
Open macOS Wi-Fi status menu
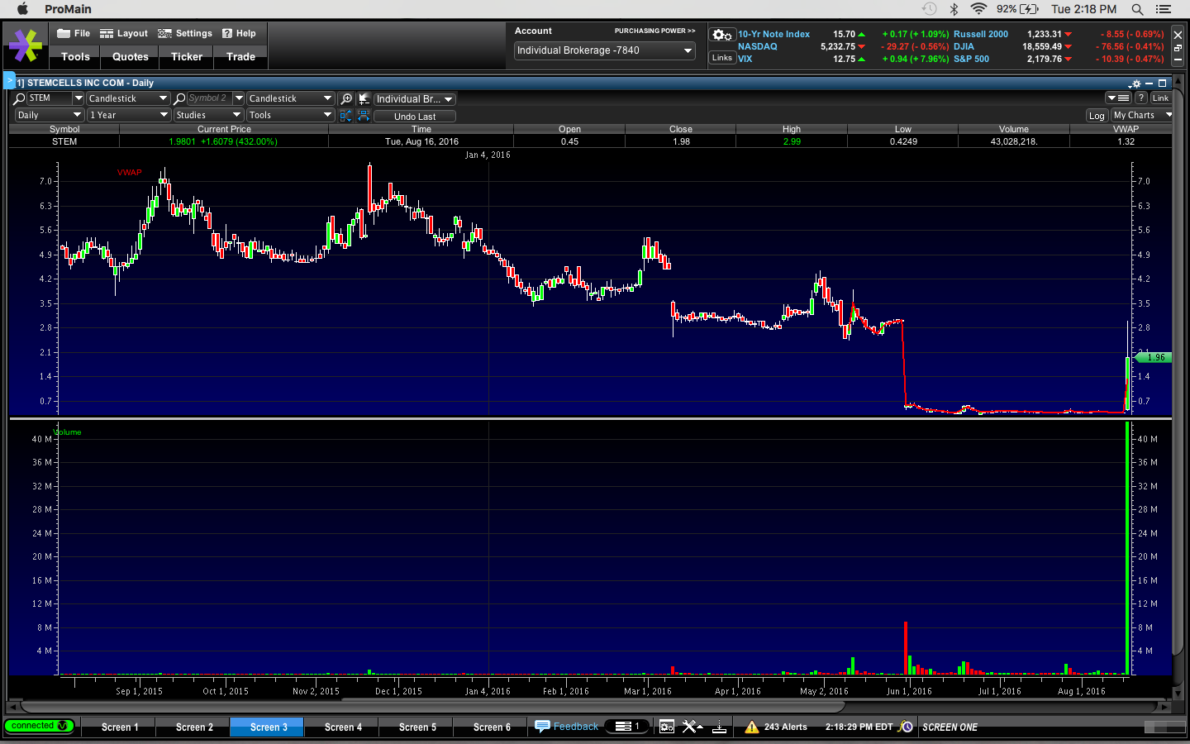[978, 9]
